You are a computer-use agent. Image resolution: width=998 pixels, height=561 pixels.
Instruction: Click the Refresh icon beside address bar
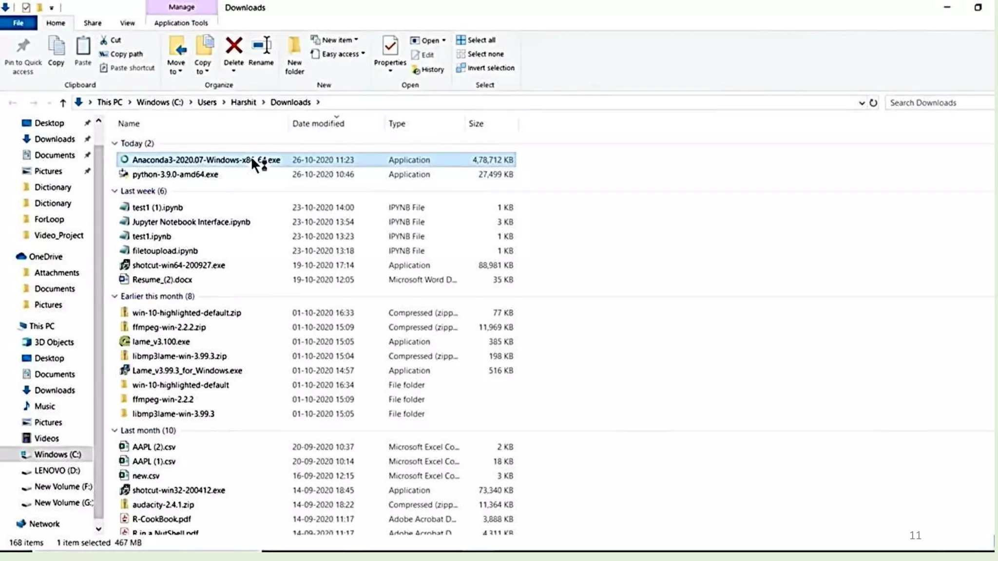coord(873,103)
